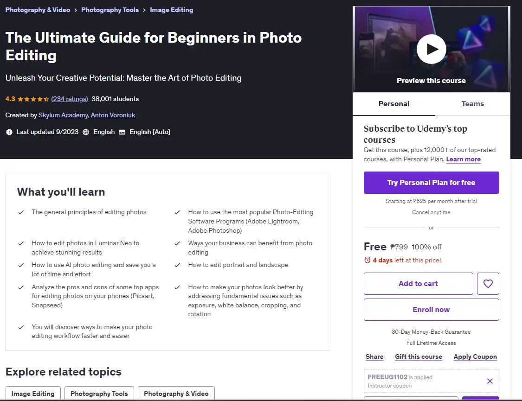
Task: Click the wishlist heart icon
Action: coord(488,284)
